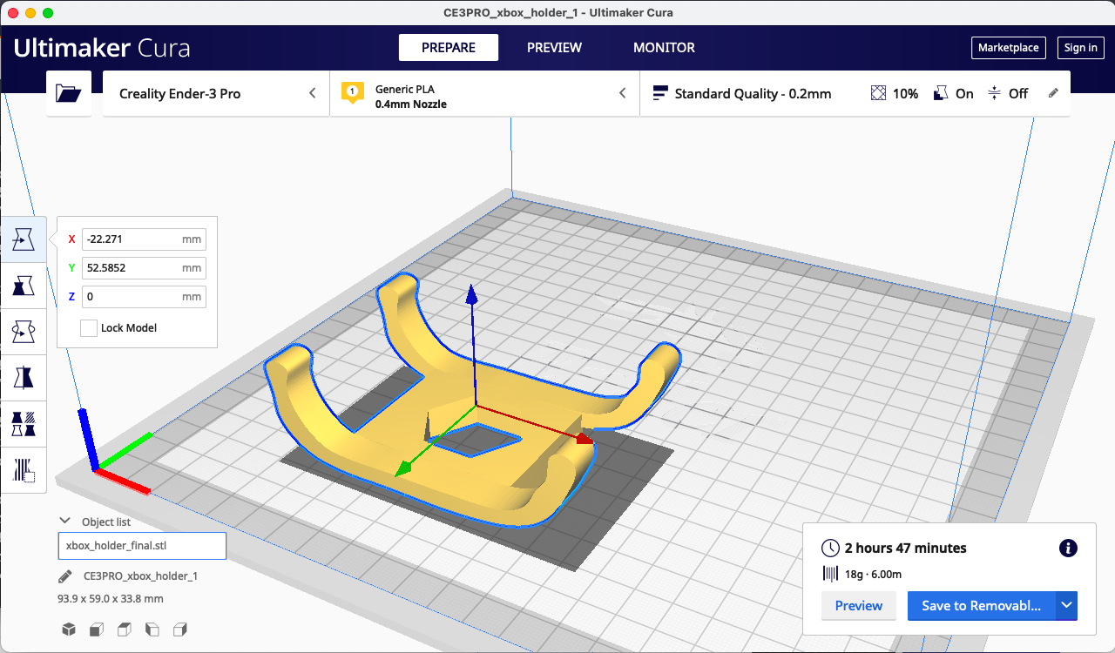Click the support icon beside On
Viewport: 1115px width, 653px height.
(x=941, y=93)
